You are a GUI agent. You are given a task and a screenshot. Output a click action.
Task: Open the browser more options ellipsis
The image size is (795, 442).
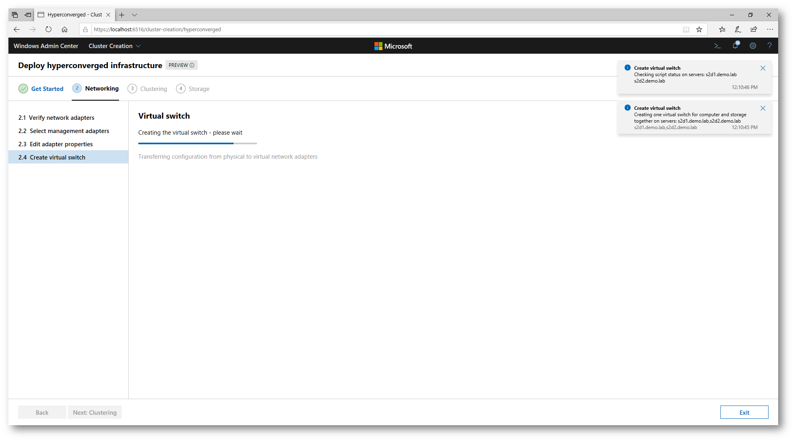tap(770, 29)
